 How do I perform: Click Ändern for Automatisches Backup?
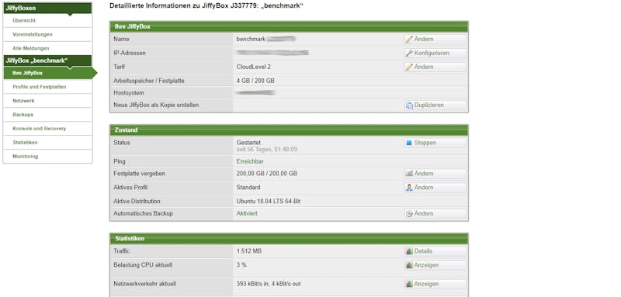click(x=435, y=213)
